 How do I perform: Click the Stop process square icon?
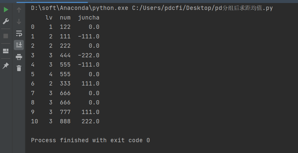(6, 36)
